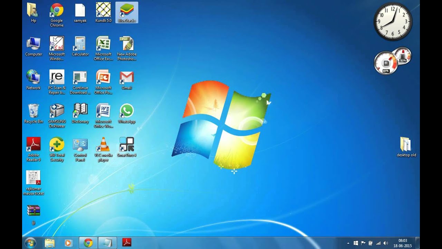Launch Microsoft Office Word shortcut

[103, 116]
